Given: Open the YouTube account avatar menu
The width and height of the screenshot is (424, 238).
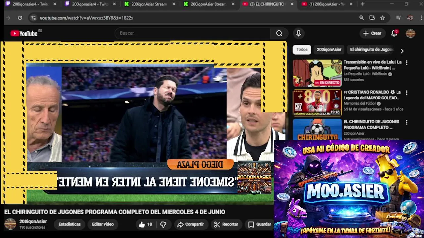Looking at the screenshot, I should click(x=411, y=33).
